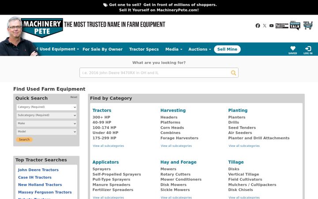Click the price tag icon in top banner
Viewport: 318px width, 199px height.
(x=105, y=5)
